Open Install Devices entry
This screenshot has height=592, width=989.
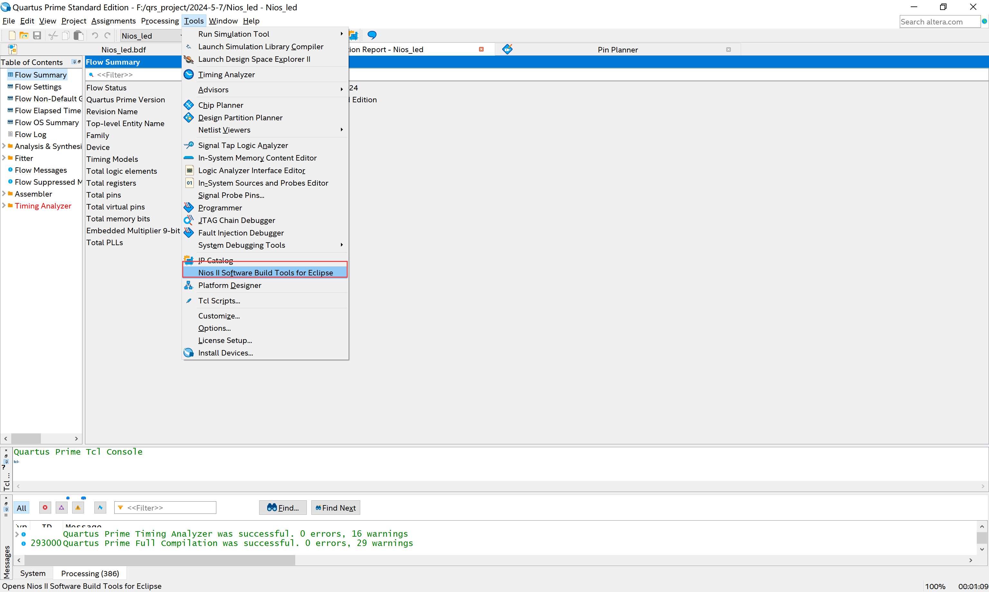point(265,353)
